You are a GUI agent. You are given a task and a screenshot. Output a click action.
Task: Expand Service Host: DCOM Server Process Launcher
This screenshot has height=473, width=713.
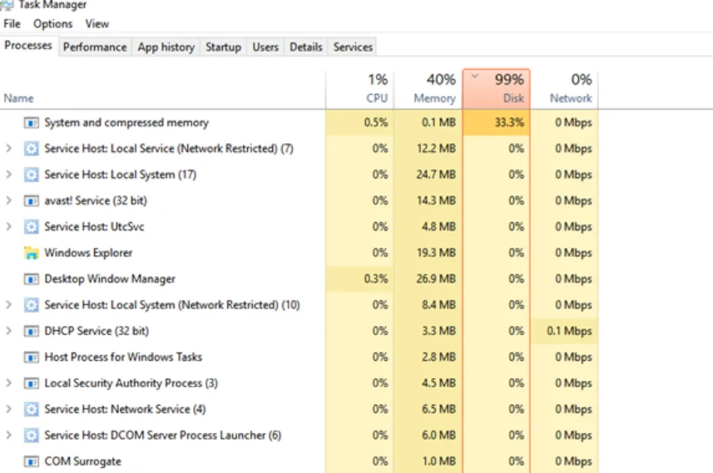point(9,435)
